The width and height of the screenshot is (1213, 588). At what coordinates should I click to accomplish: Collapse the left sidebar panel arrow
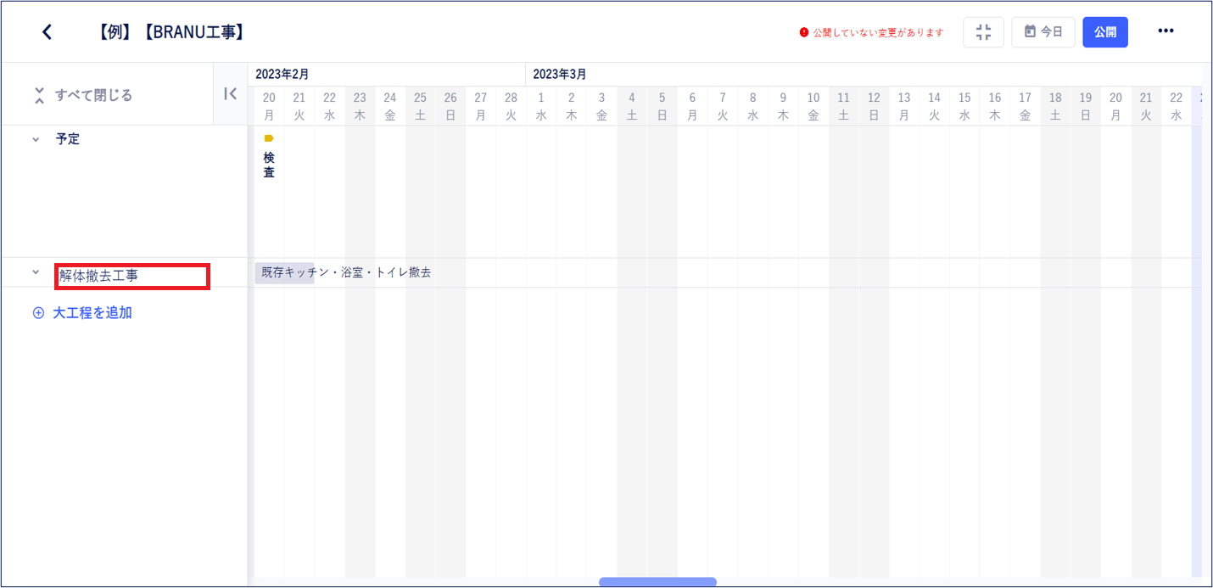point(230,94)
